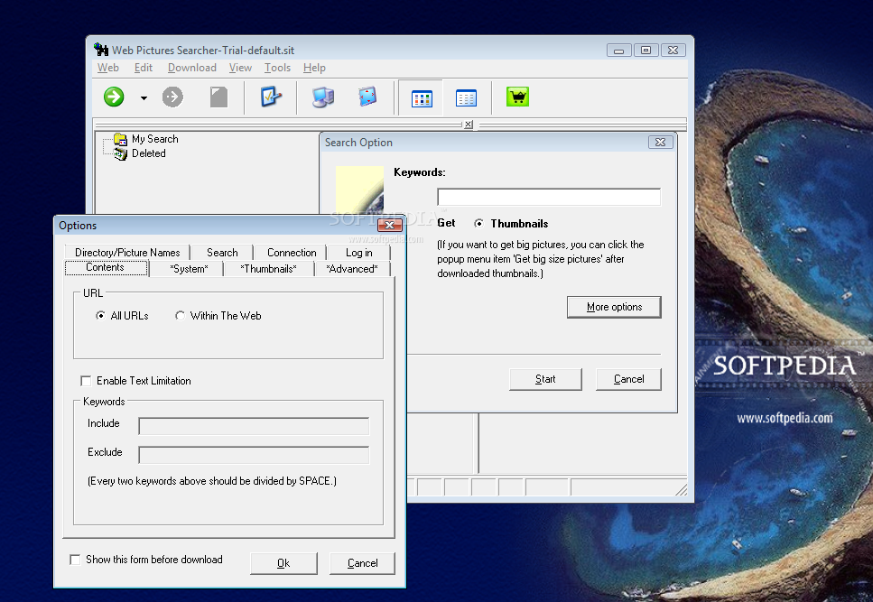This screenshot has width=873, height=602.
Task: Close the Options dialog with red X
Action: 390,225
